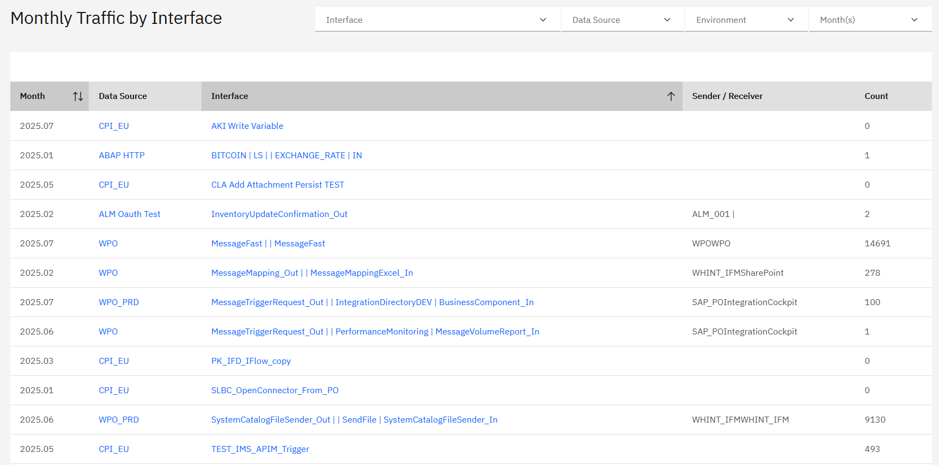Click CPI_EU in the AKI Write Variable row
The width and height of the screenshot is (939, 465).
coord(114,126)
